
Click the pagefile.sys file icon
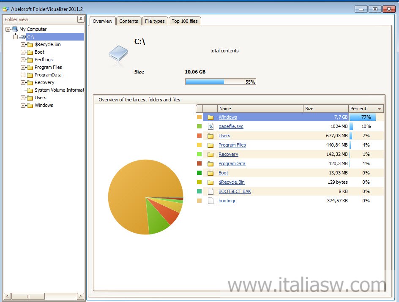click(x=210, y=126)
